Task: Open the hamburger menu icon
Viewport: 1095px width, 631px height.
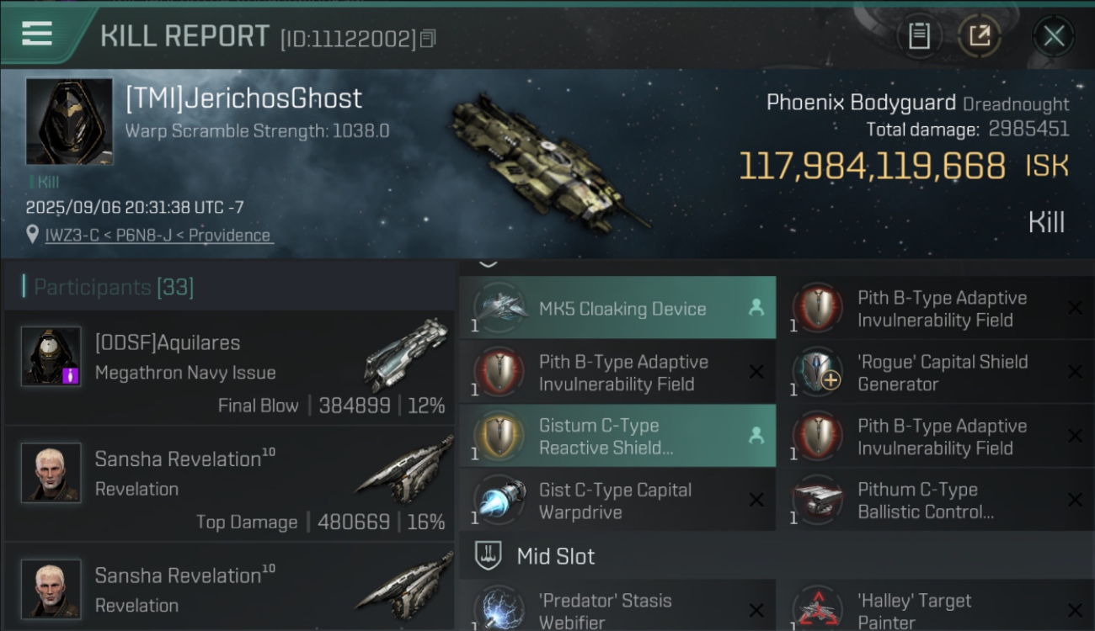Action: pyautogui.click(x=37, y=34)
